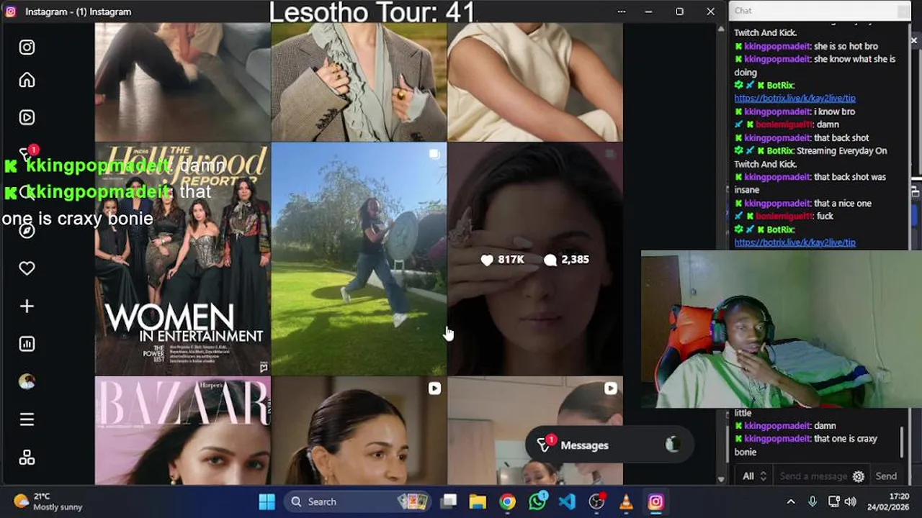922x518 pixels.
Task: Open the Explore compass icon
Action: click(27, 230)
